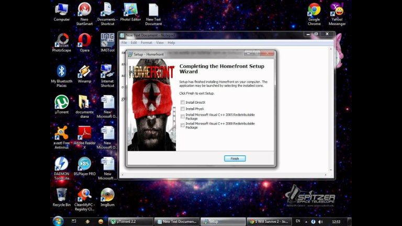Click Notepad vertical scrollbar up arrow
402x226 pixels.
(331, 49)
